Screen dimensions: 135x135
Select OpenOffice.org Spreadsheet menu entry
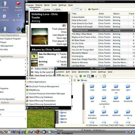[49, 104]
